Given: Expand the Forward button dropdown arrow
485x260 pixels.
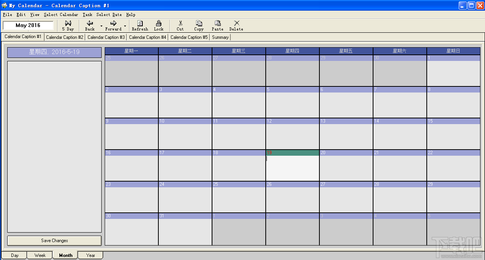Looking at the screenshot, I should click(x=125, y=26).
